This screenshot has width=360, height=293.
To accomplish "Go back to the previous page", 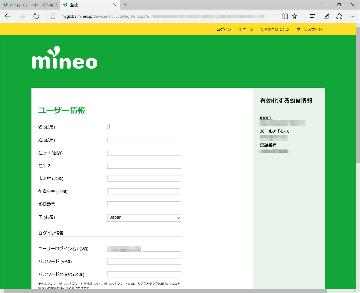I will pos(7,16).
